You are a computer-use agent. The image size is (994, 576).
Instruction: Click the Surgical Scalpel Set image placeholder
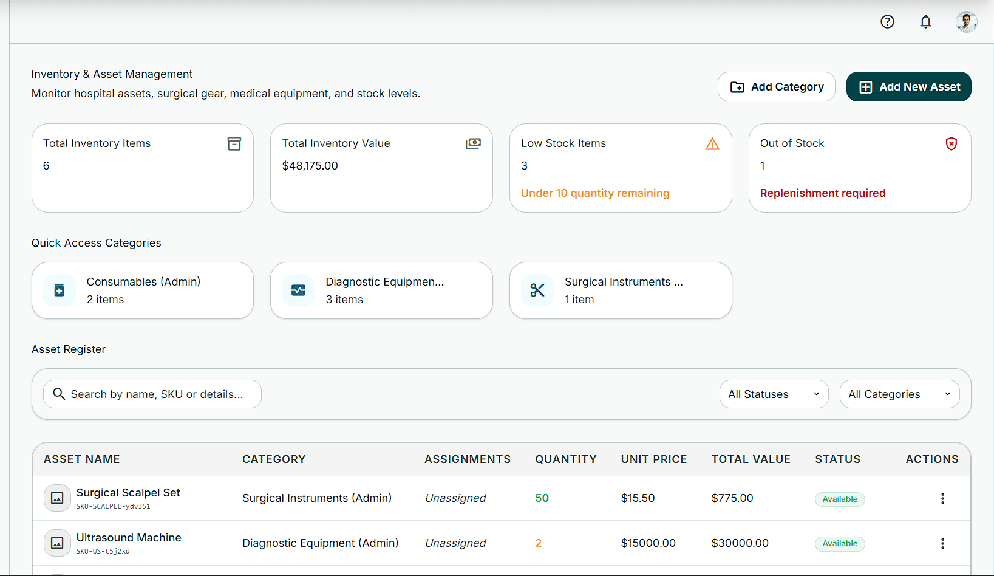tap(57, 498)
